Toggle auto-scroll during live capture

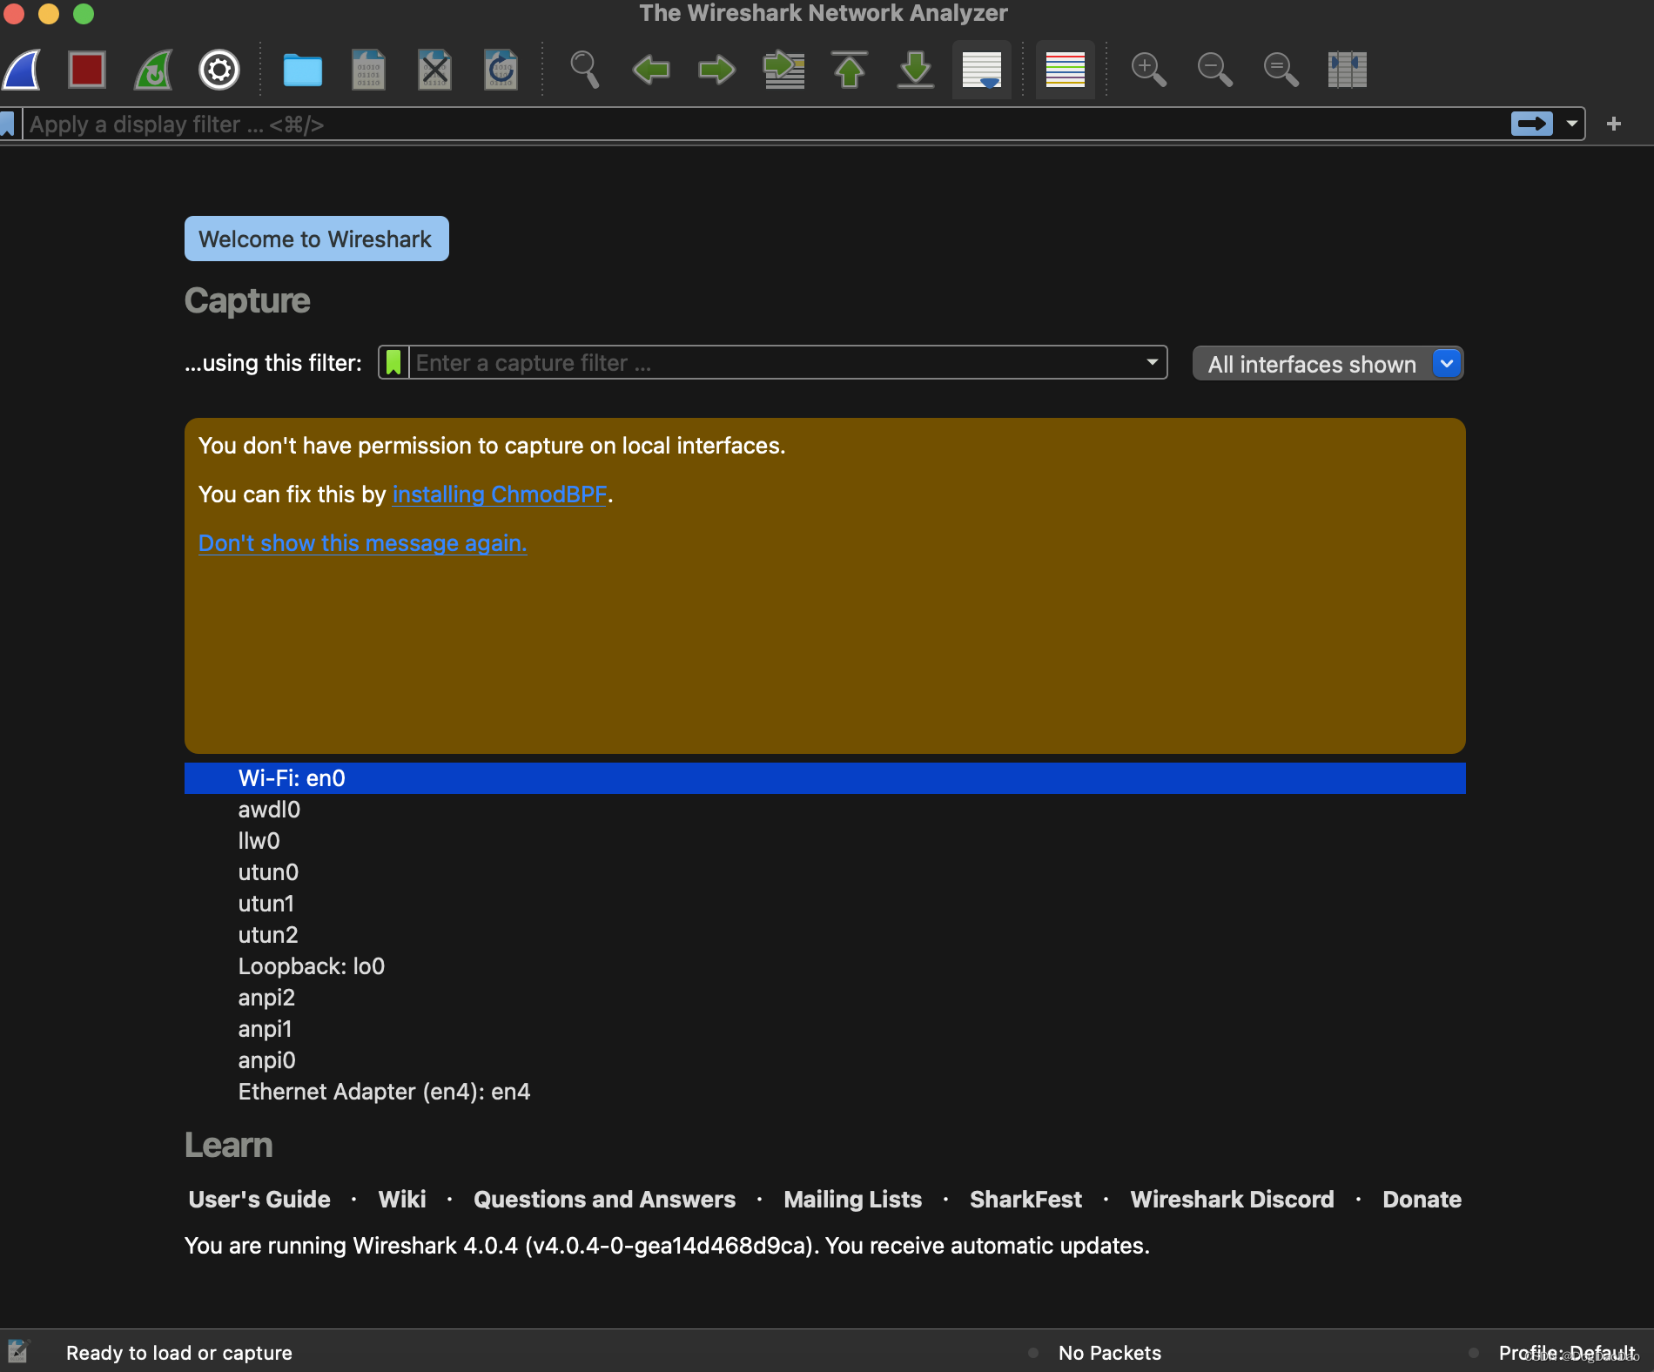[x=982, y=70]
